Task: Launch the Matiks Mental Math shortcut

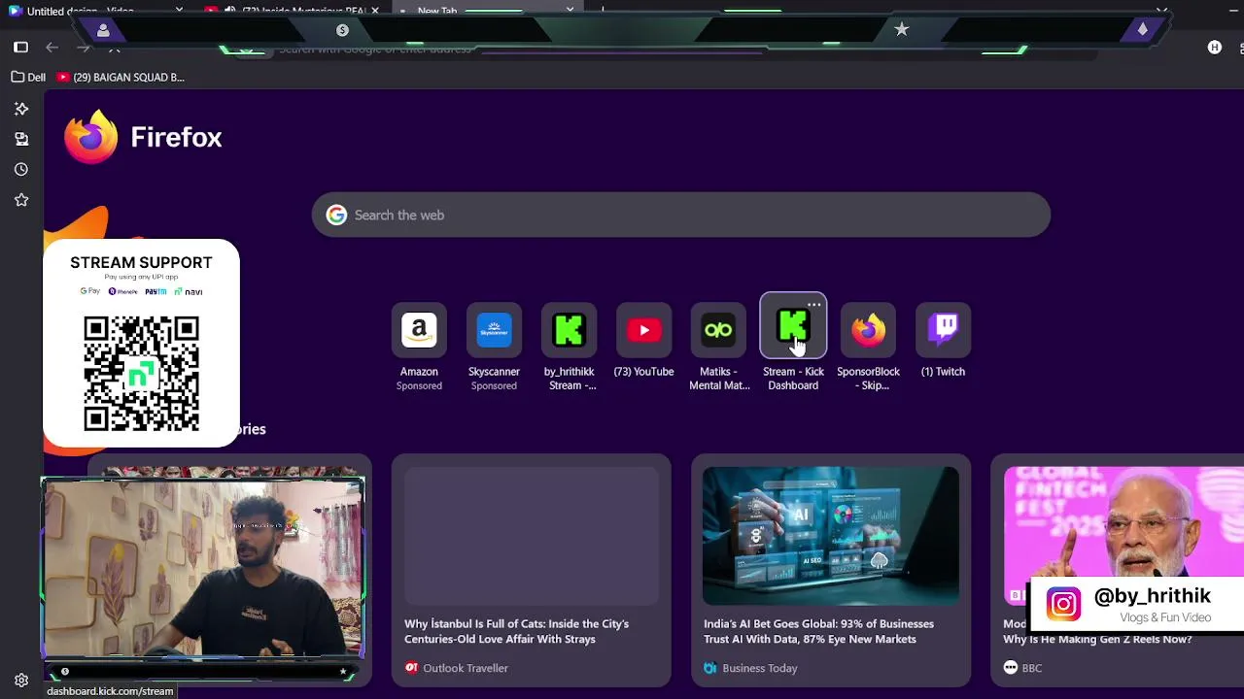Action: [x=718, y=331]
